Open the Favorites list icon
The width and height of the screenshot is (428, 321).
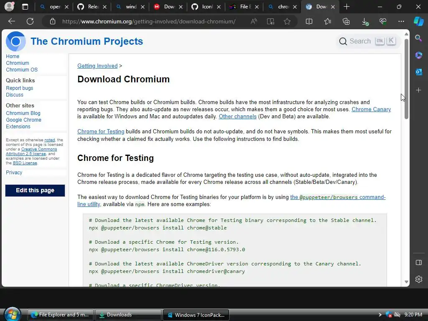328,21
